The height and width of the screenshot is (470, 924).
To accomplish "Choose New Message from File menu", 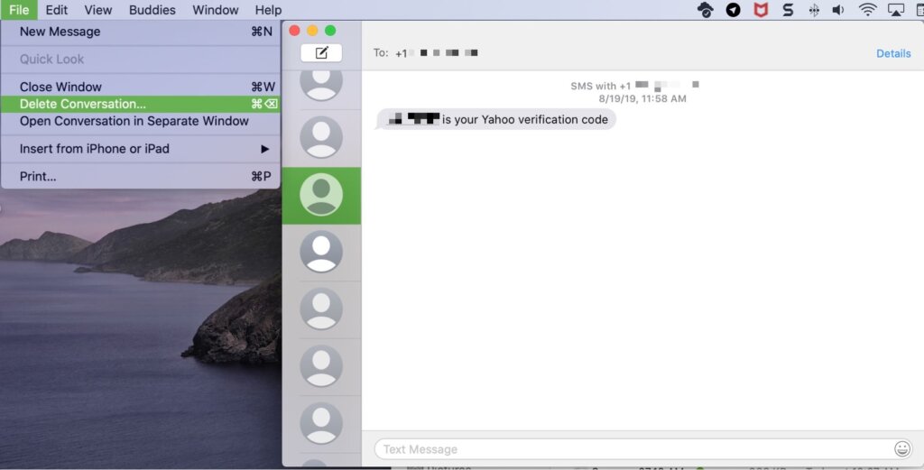I will pos(140,32).
